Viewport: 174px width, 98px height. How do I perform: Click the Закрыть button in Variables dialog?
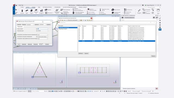(x=153, y=56)
